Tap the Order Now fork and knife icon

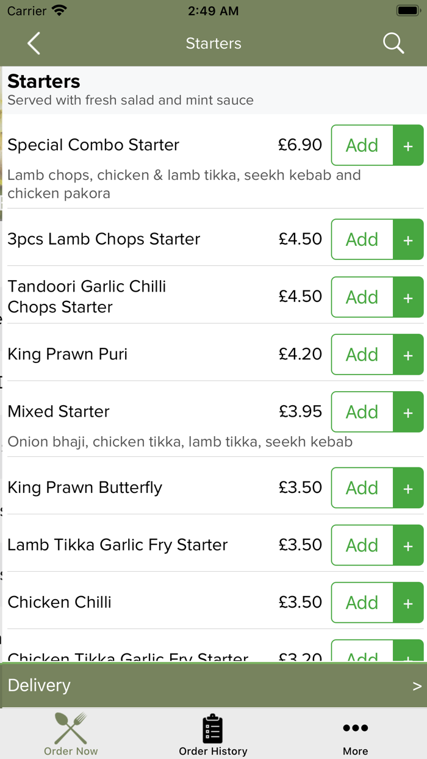click(71, 728)
